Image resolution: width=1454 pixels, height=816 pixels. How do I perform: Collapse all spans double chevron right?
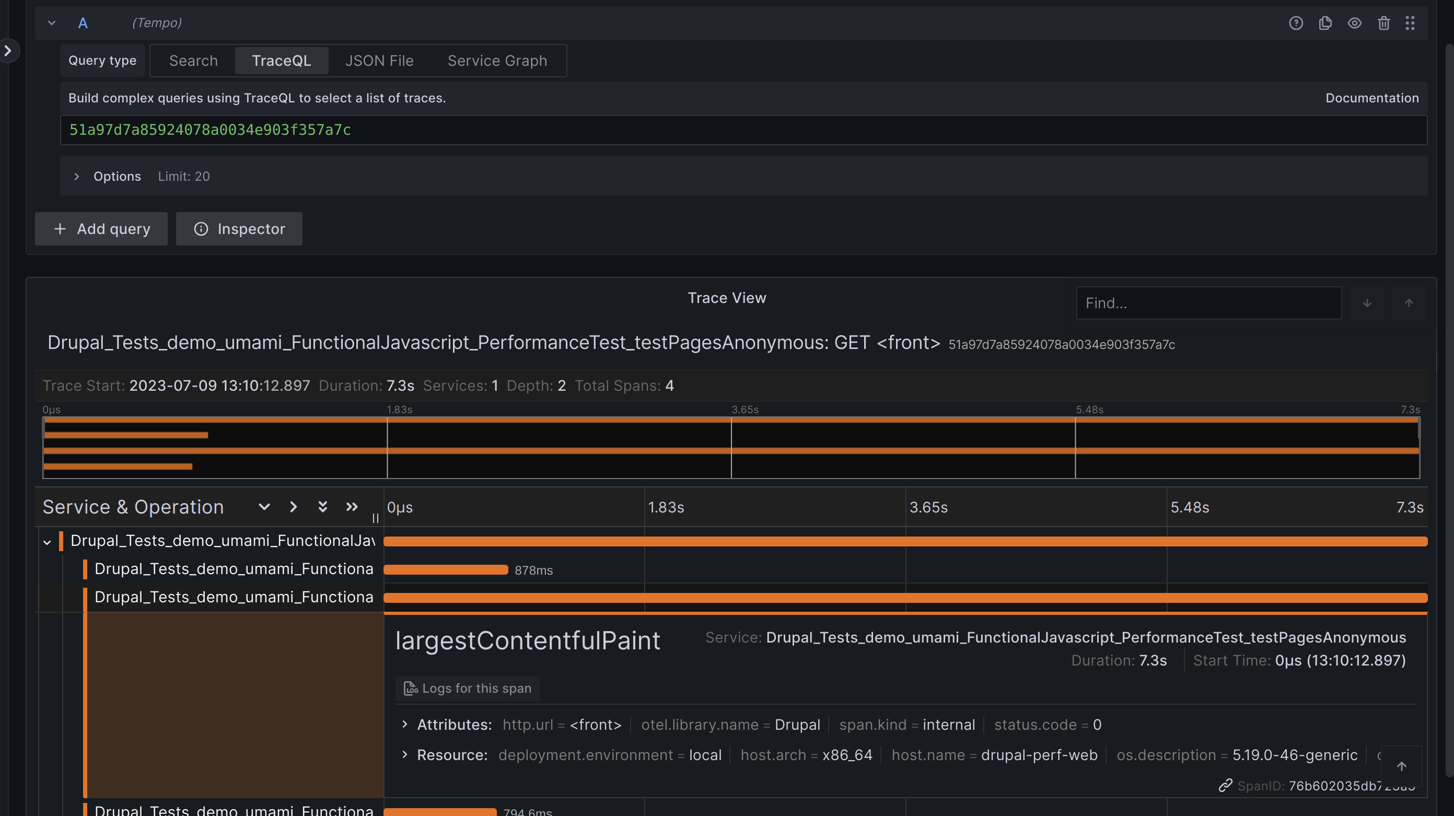pos(352,507)
